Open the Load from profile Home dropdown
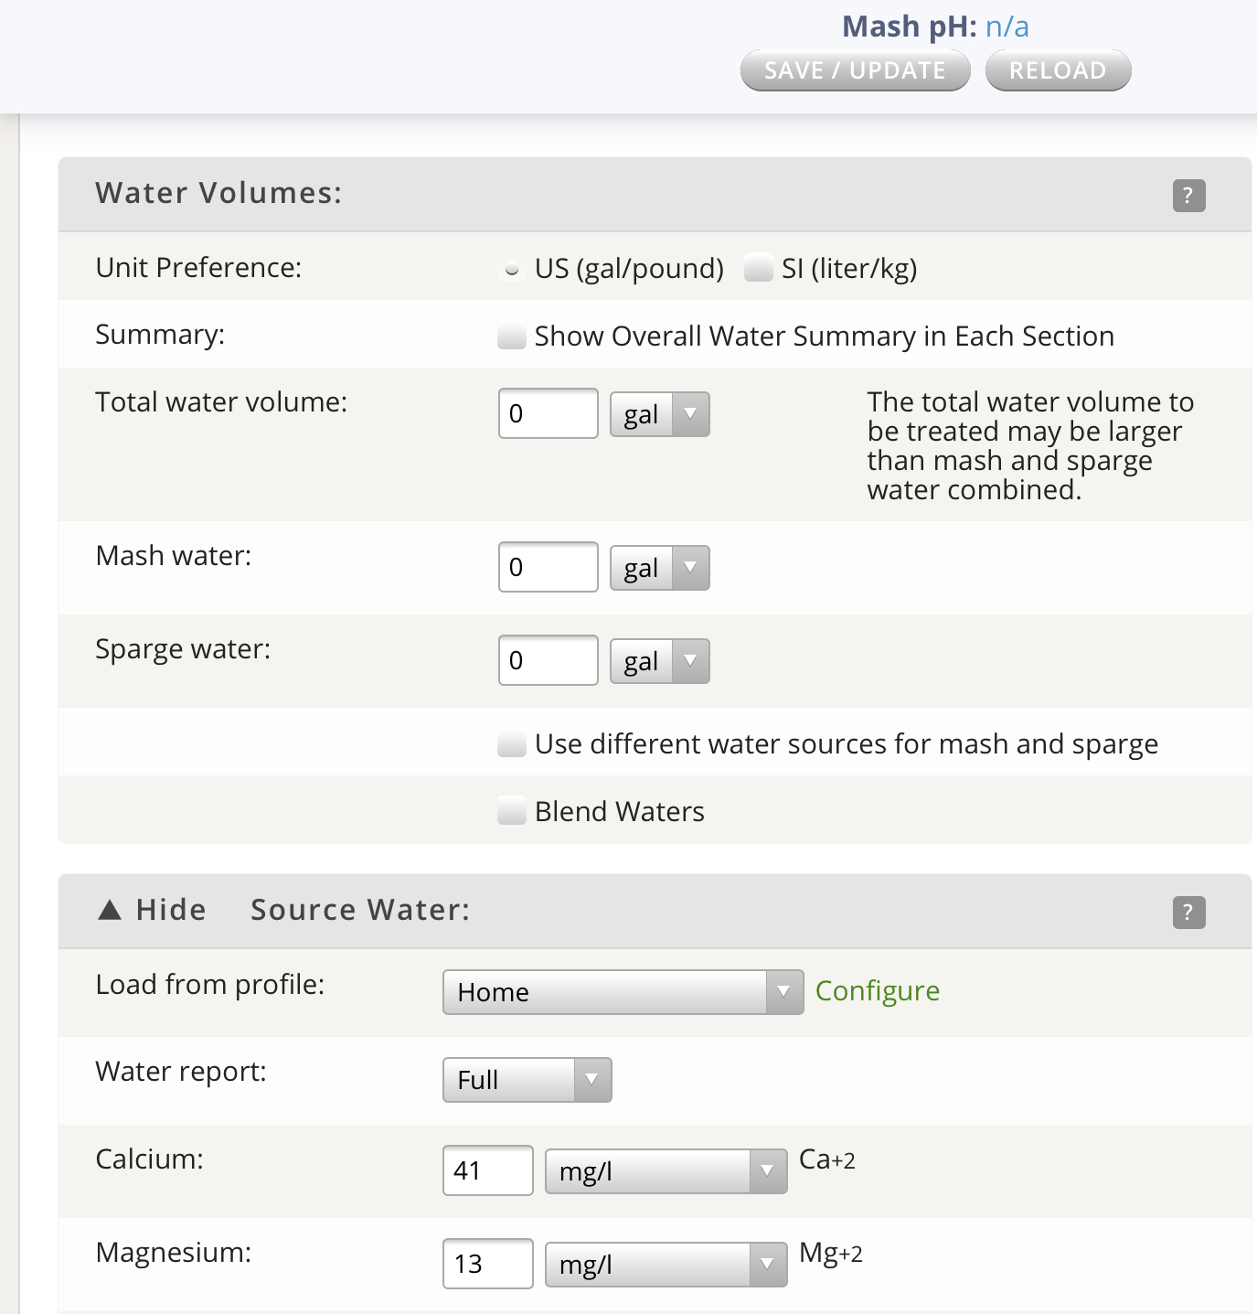 point(623,992)
